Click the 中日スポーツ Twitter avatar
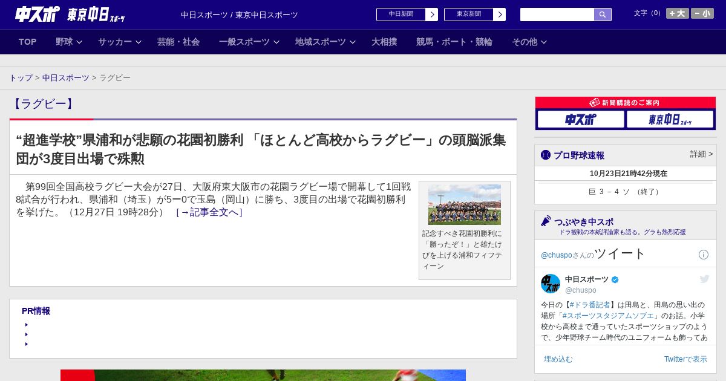The image size is (726, 381). coord(551,284)
